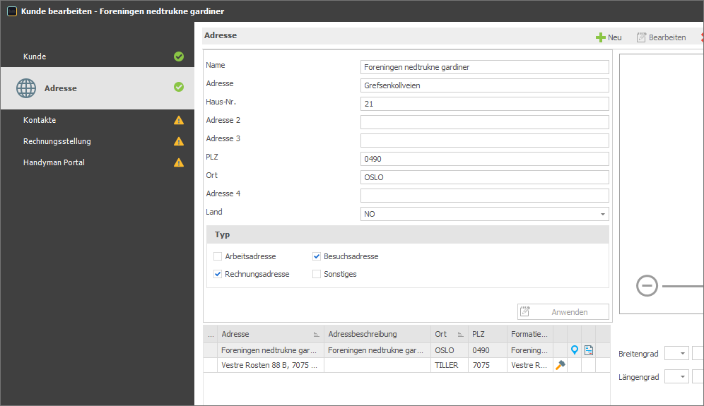Click the application icon in title bar
Screen dimensions: 704x406
pyautogui.click(x=12, y=11)
